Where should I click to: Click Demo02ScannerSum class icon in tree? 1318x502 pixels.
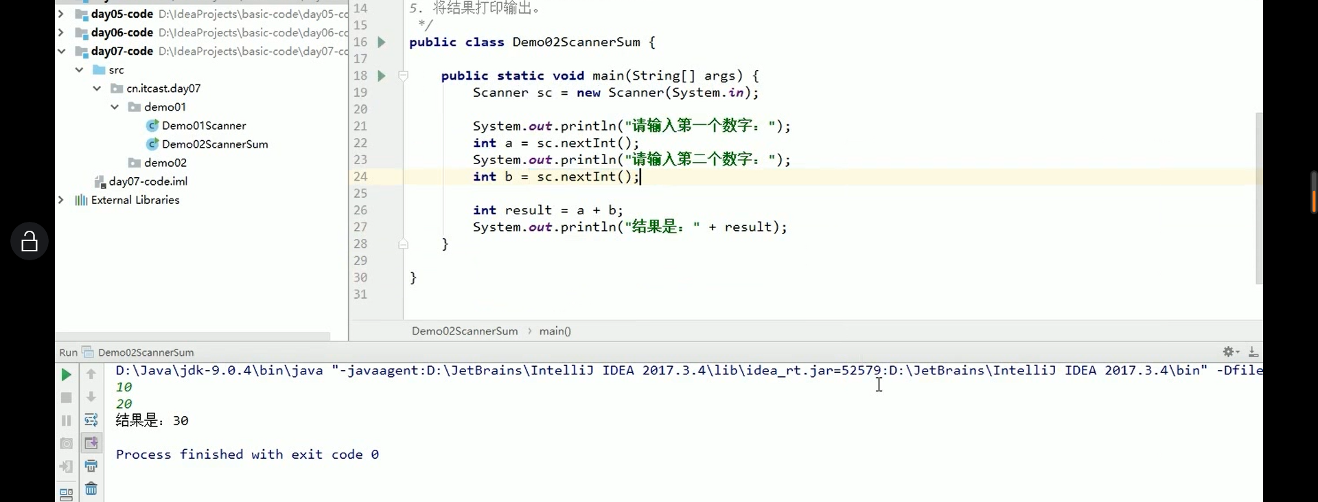[x=152, y=144]
